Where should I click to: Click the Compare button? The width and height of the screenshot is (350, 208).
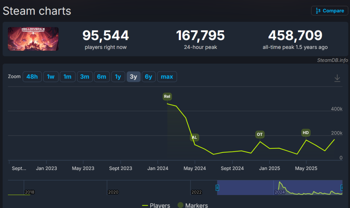point(330,11)
